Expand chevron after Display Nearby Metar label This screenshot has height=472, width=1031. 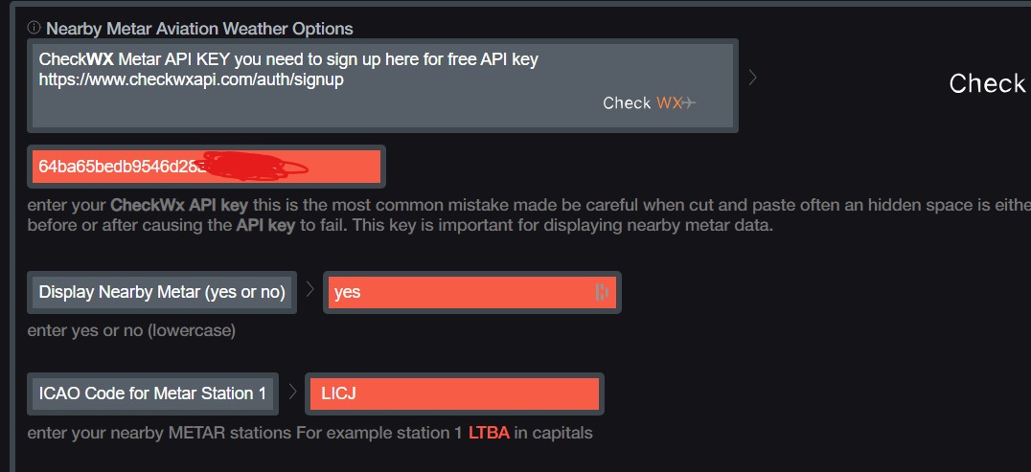(x=309, y=289)
